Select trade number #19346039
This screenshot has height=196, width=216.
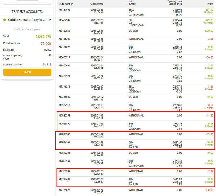point(64,97)
